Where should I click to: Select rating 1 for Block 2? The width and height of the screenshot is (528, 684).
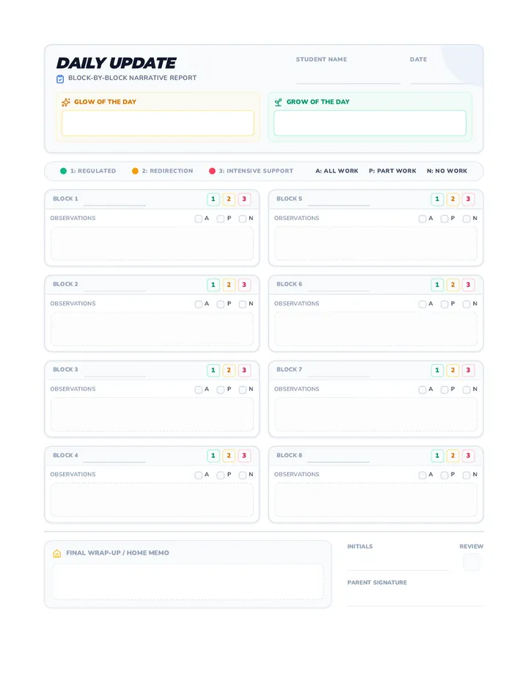[213, 285]
